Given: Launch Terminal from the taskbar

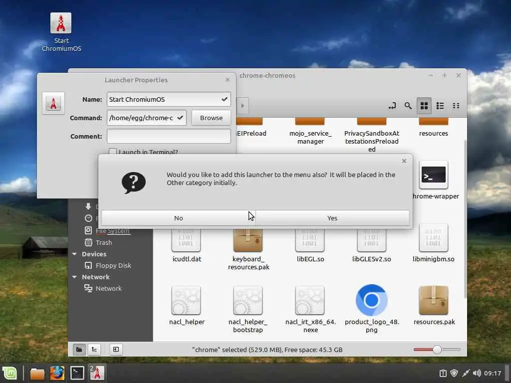Looking at the screenshot, I should point(77,373).
